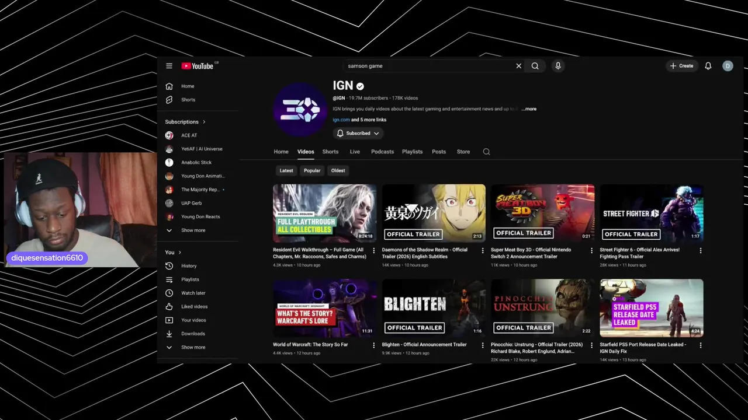
Task: Open the account avatar menu
Action: [728, 66]
